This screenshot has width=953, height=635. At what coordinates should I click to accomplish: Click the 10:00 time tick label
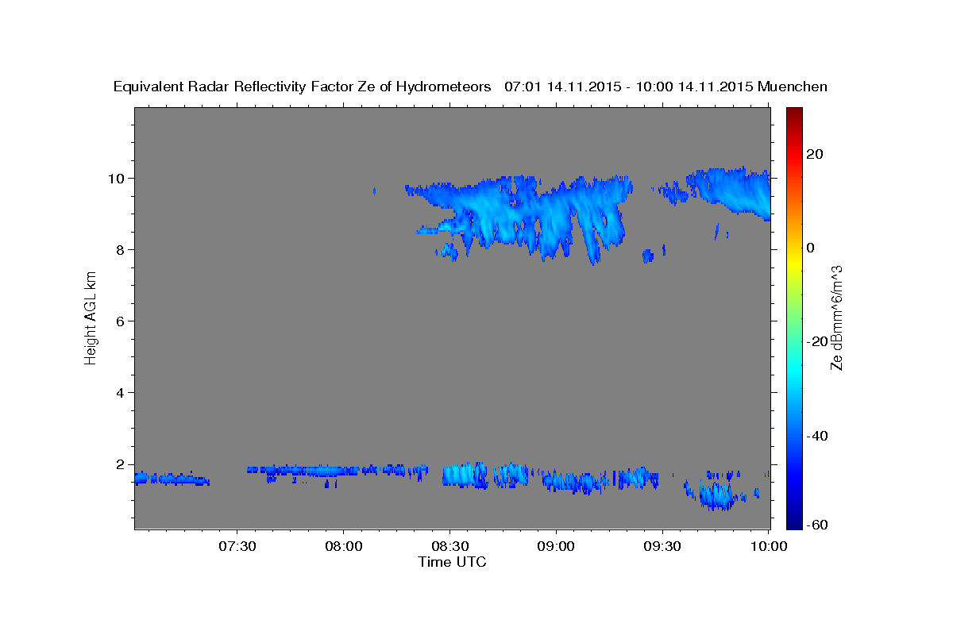(x=769, y=547)
